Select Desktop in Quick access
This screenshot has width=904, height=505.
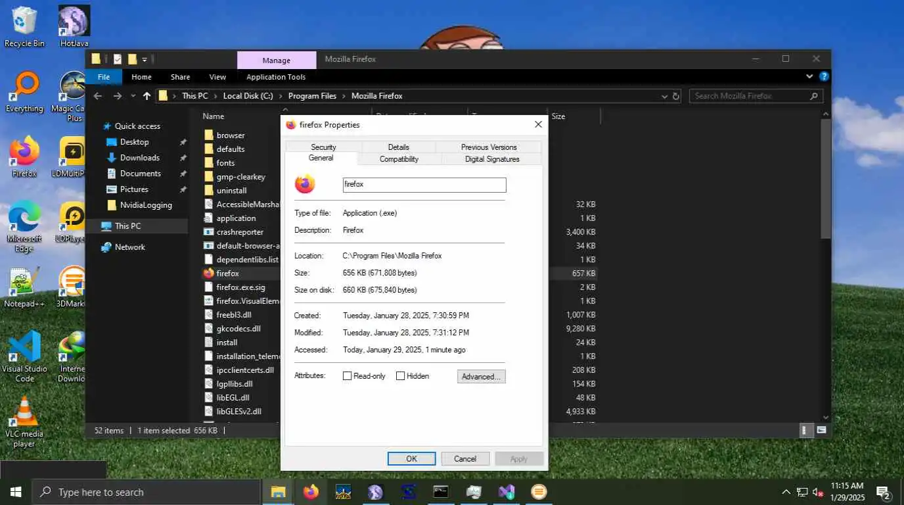click(135, 142)
